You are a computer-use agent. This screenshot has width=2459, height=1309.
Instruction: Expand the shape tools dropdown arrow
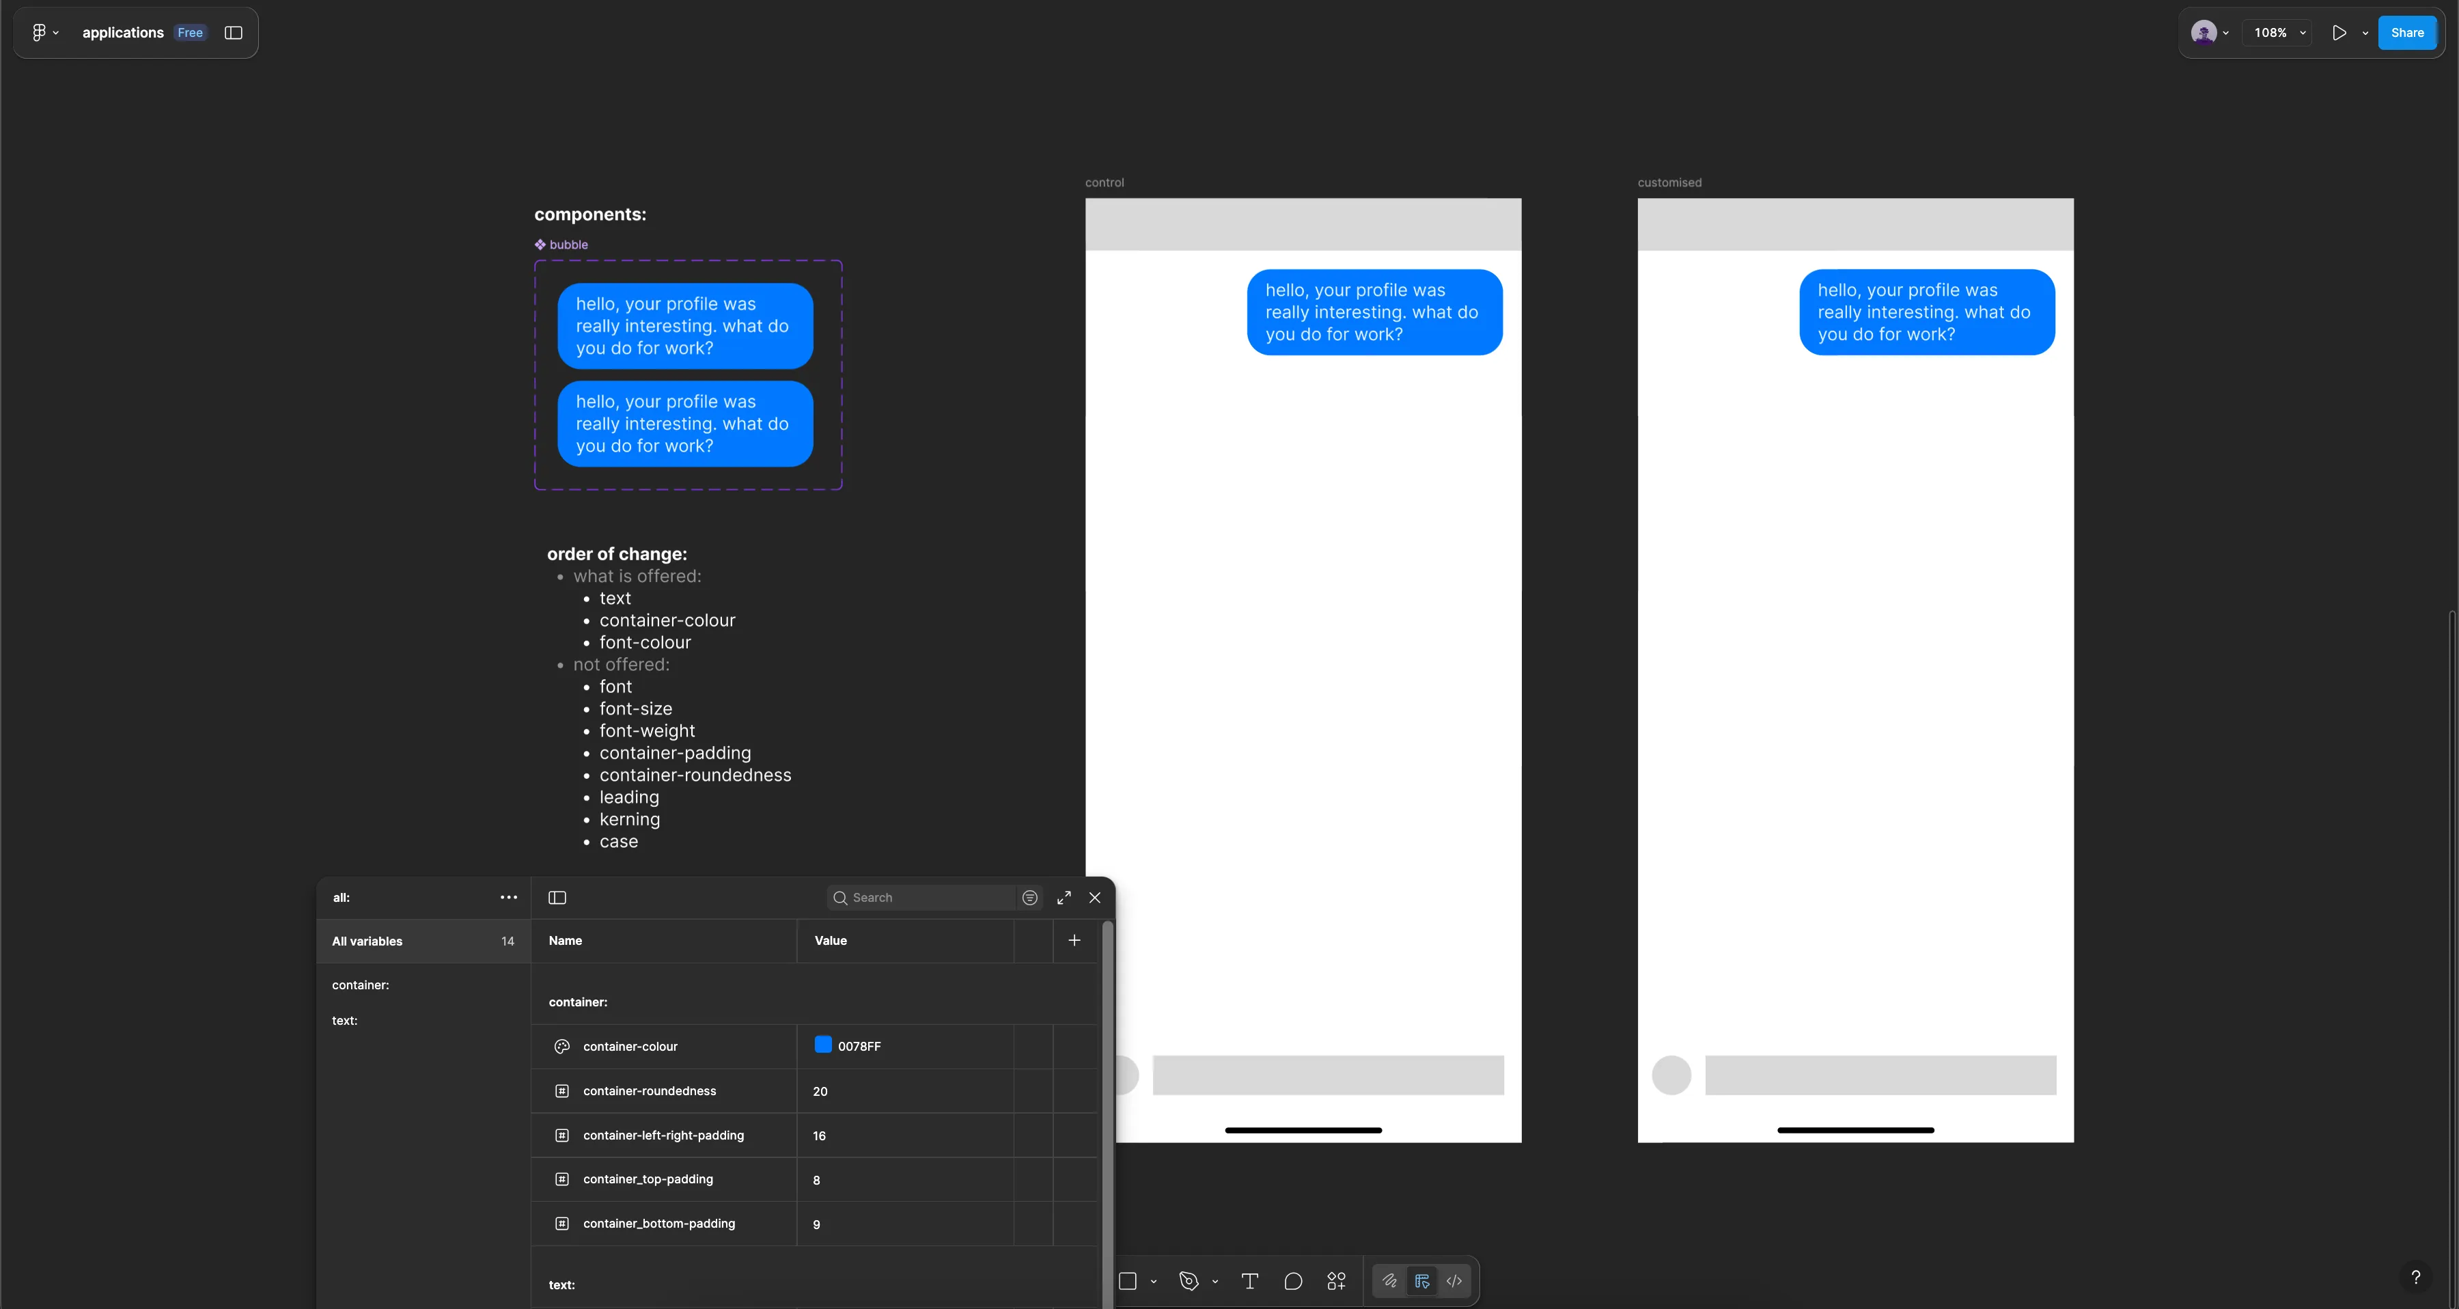pos(1153,1281)
